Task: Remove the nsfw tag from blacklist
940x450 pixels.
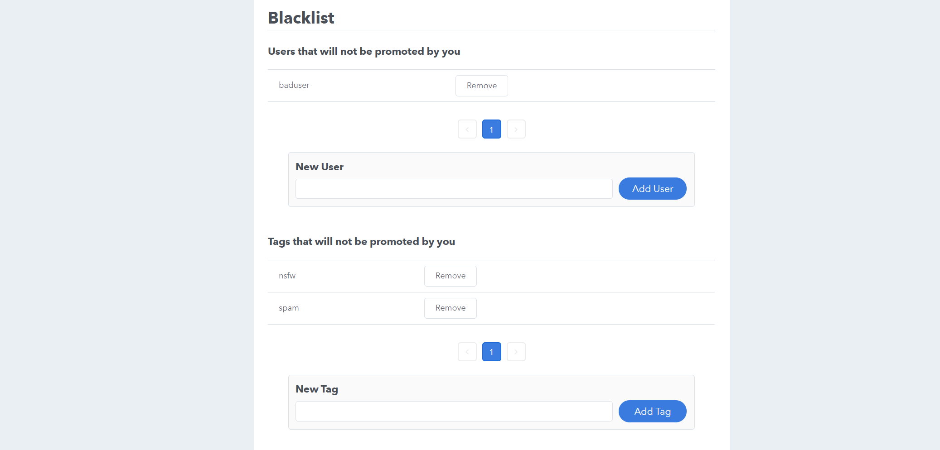Action: click(450, 276)
